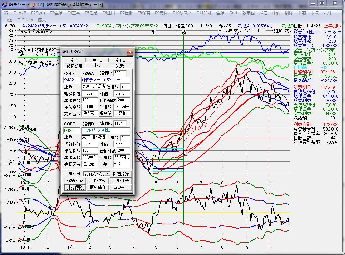The image size is (345, 255).
Task: Switch to the 増玉1 tab
Action: 74,60
